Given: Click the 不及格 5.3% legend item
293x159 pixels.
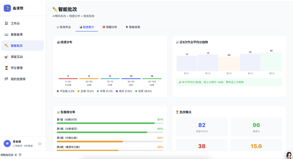Looking at the screenshot, I should [65, 91].
